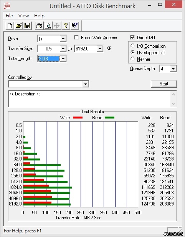
Task: Select the Neither radio button
Action: pyautogui.click(x=132, y=59)
